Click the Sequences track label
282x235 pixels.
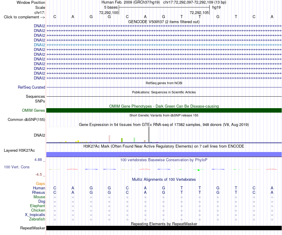tap(35, 96)
